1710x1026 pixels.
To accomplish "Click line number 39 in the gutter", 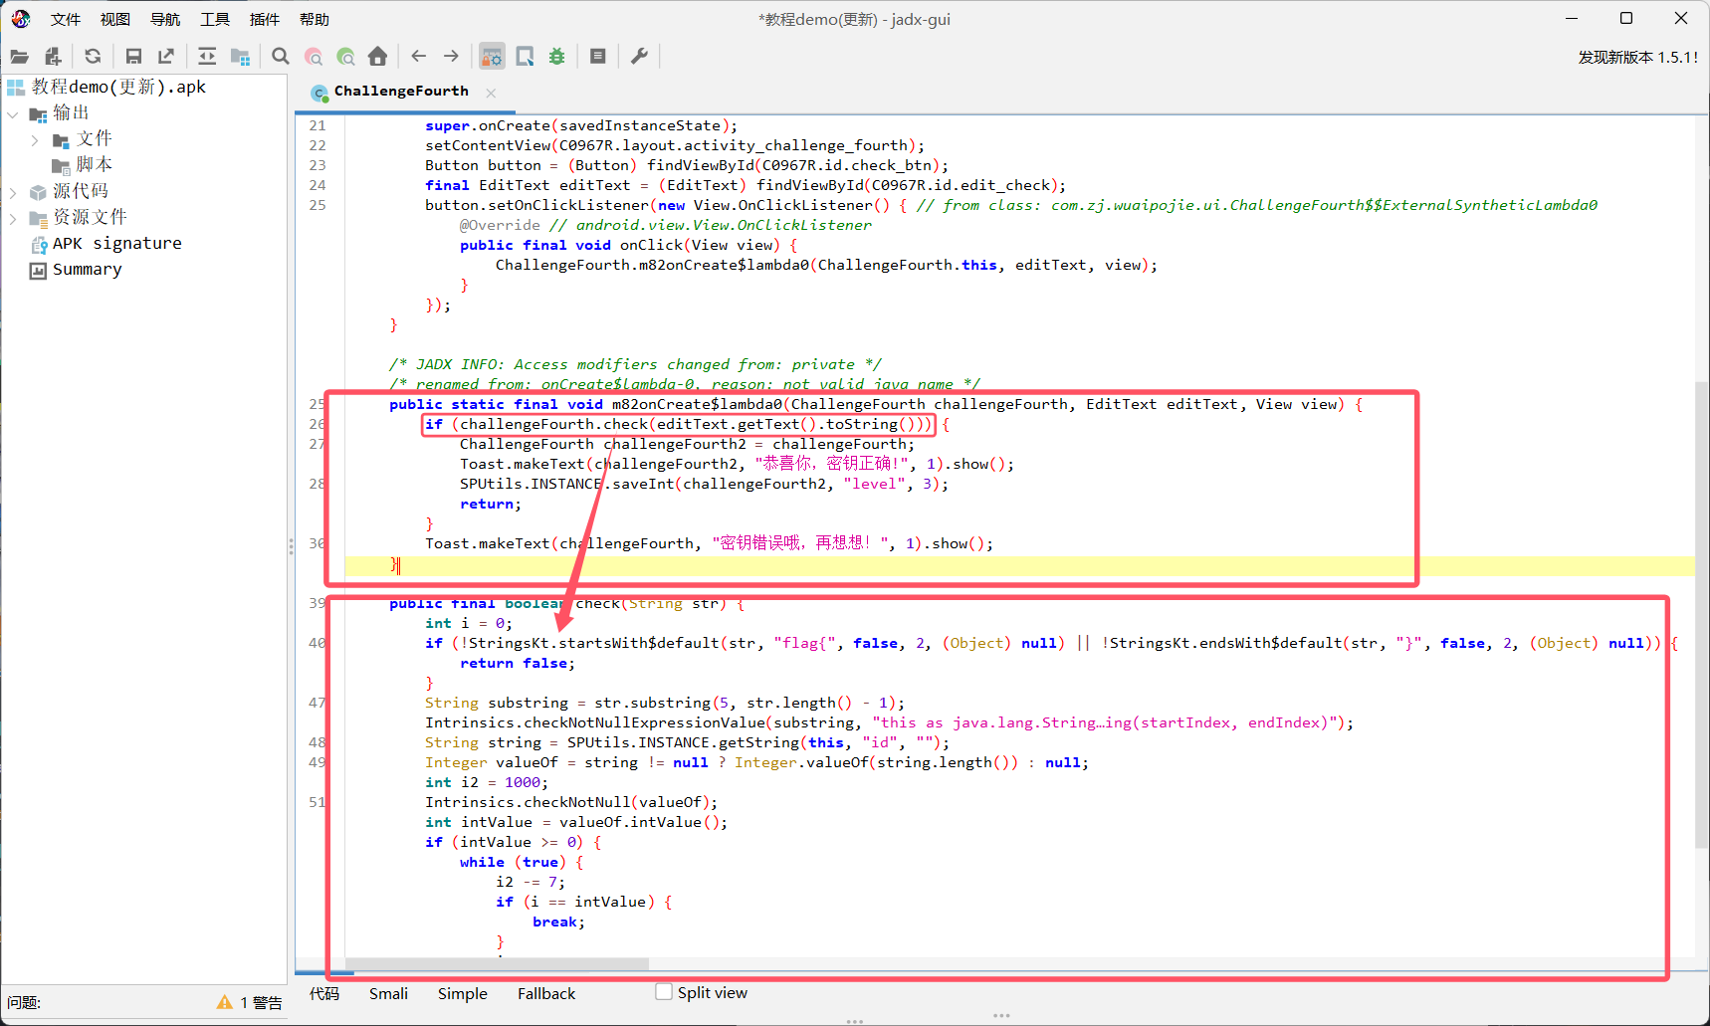I will point(318,603).
